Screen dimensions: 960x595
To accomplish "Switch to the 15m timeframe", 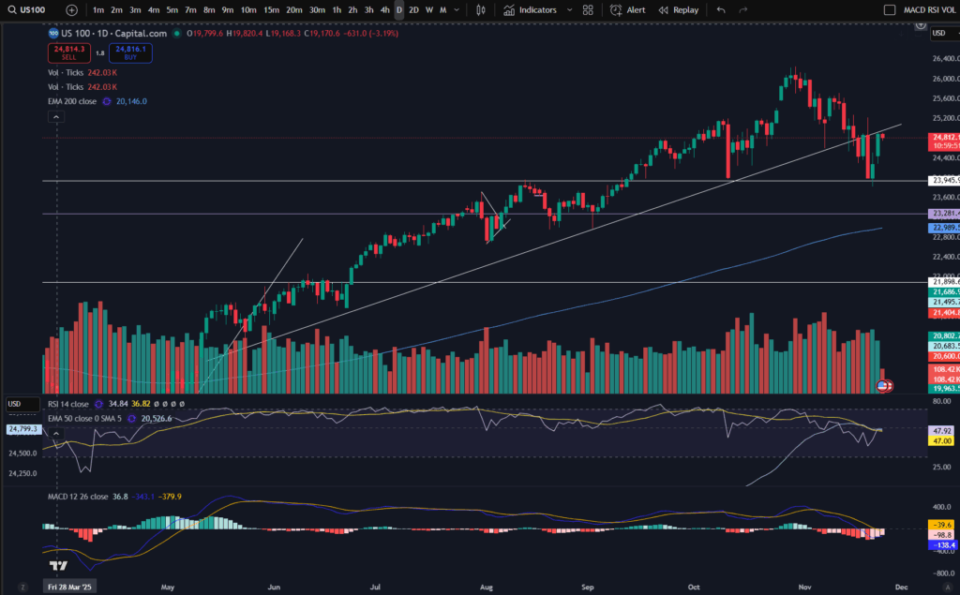I will (x=271, y=9).
